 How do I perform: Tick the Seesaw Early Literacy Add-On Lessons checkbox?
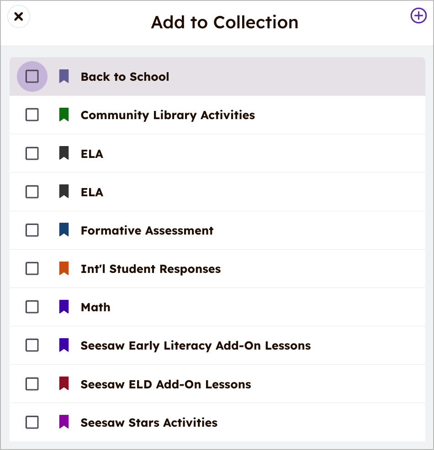pos(32,345)
